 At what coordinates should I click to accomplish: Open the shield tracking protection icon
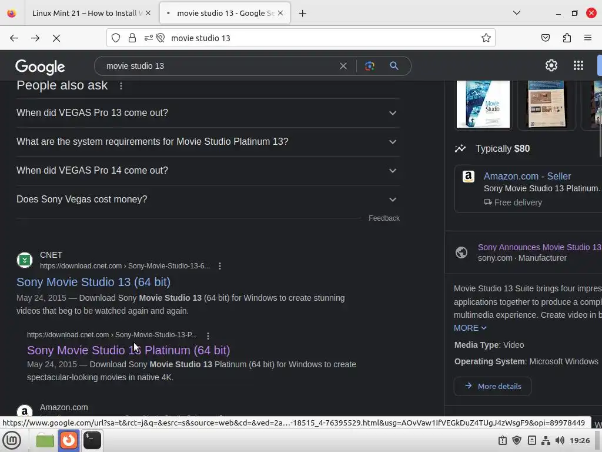tap(116, 38)
